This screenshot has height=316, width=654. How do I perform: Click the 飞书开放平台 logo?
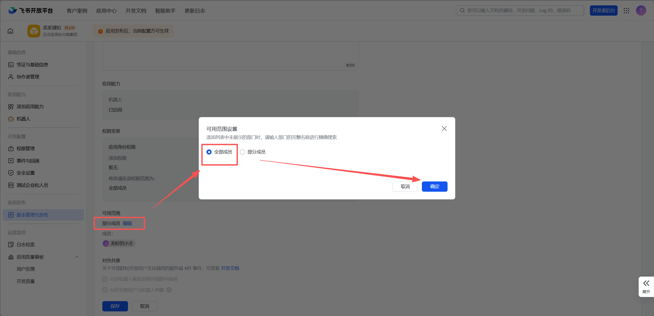[31, 11]
